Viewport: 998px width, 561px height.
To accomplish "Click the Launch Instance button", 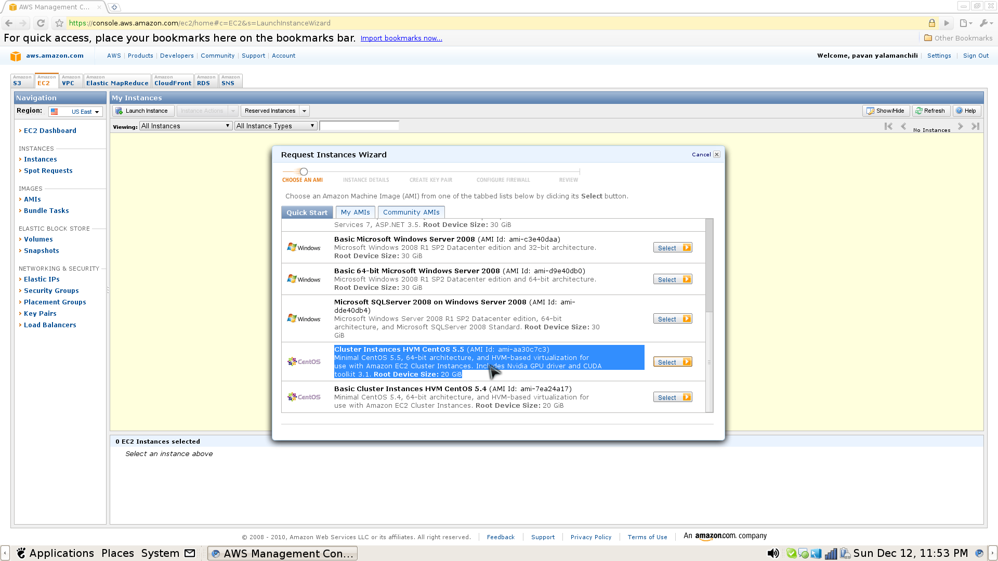I will (143, 111).
